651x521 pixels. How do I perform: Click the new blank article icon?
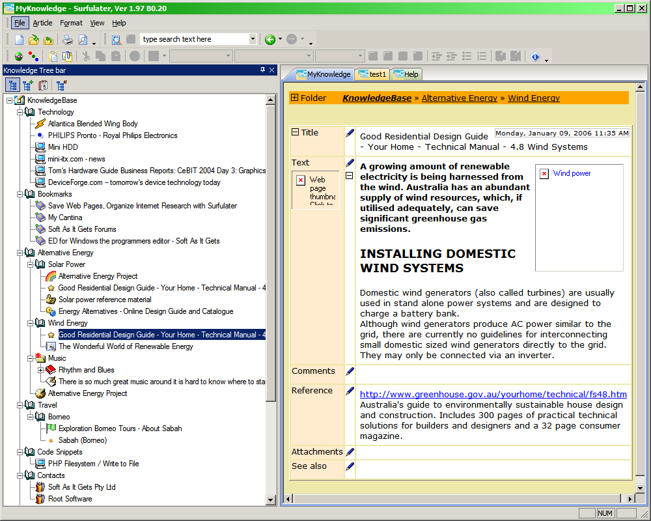(x=19, y=40)
